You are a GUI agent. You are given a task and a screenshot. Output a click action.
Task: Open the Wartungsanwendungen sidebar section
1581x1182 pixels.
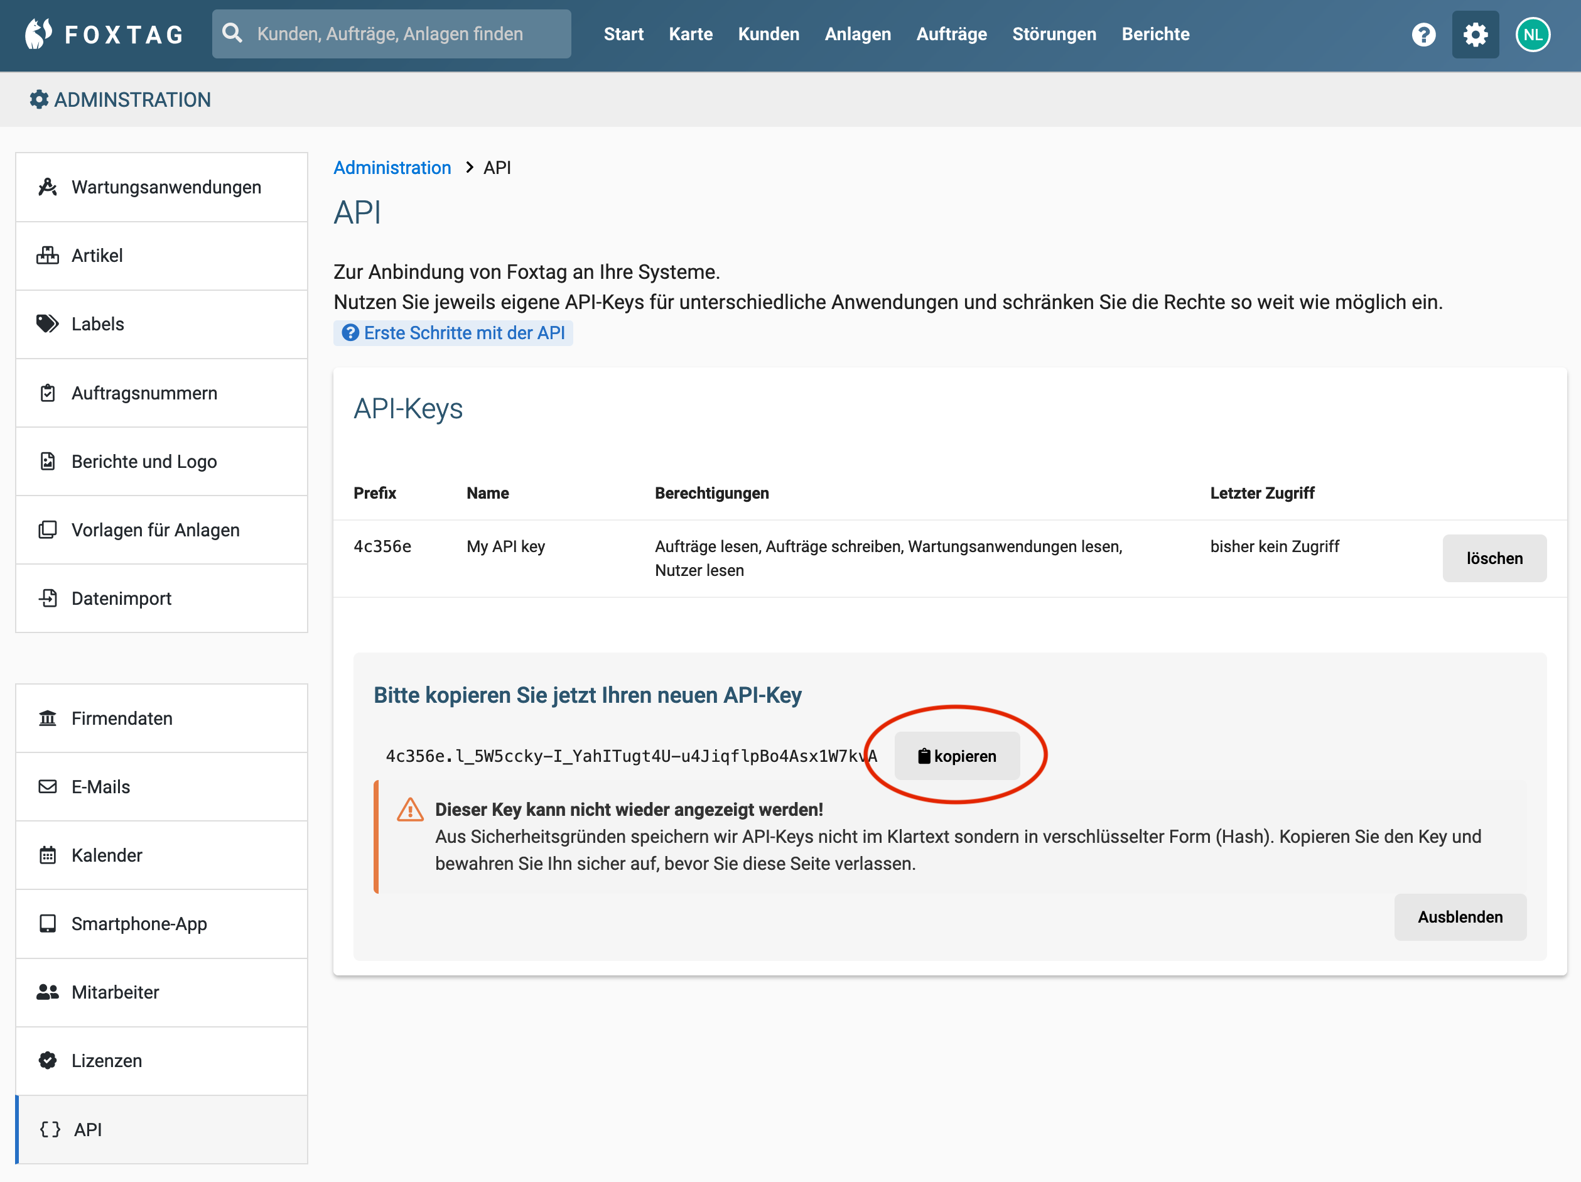point(47,187)
